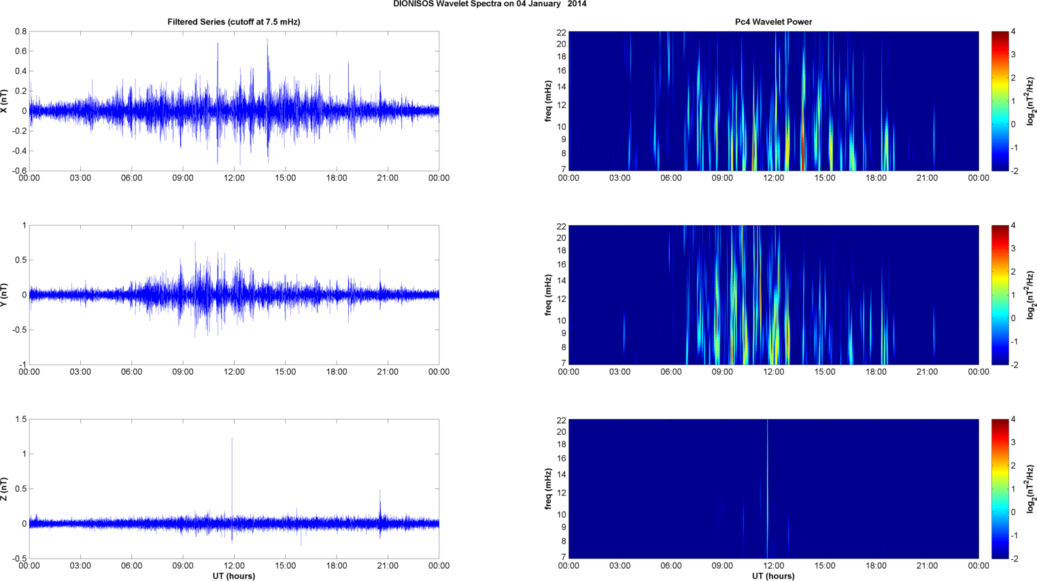This screenshot has width=1037, height=581.
Task: Click the 09:00 tick under Y time series
Action: click(183, 372)
